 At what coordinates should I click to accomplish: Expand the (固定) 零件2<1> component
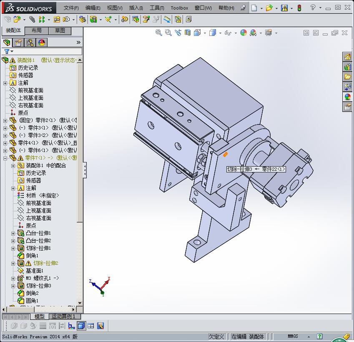(5, 121)
